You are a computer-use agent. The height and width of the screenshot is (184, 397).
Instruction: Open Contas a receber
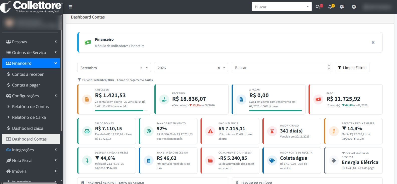31,74
